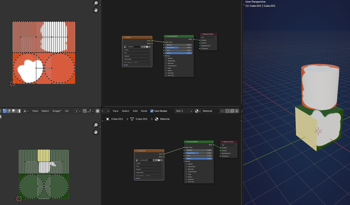The height and width of the screenshot is (205, 350).
Task: Open image folder icon in Untitled.001 node
Action: coord(159,160)
